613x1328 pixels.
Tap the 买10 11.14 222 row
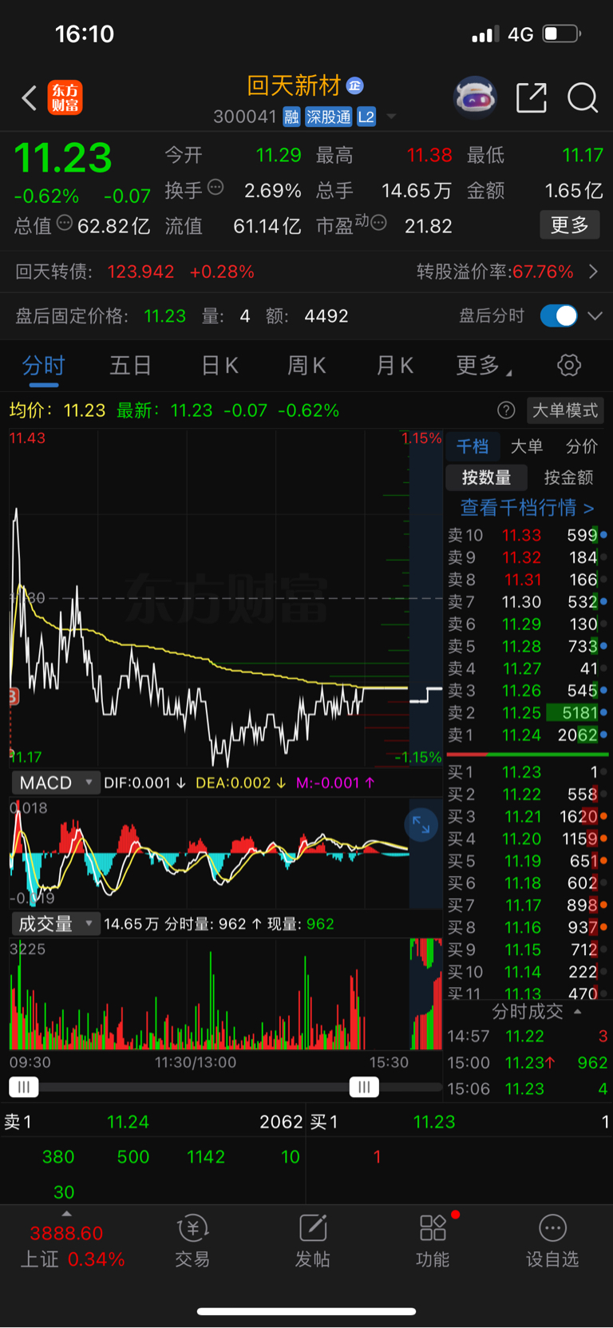click(527, 972)
